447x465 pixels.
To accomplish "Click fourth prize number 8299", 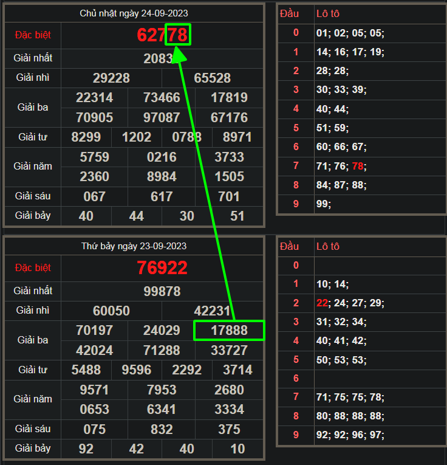I will pyautogui.click(x=86, y=137).
